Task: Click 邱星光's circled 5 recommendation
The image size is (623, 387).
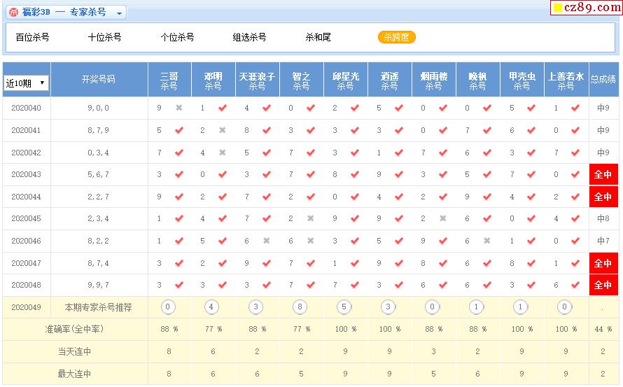Action: point(345,307)
